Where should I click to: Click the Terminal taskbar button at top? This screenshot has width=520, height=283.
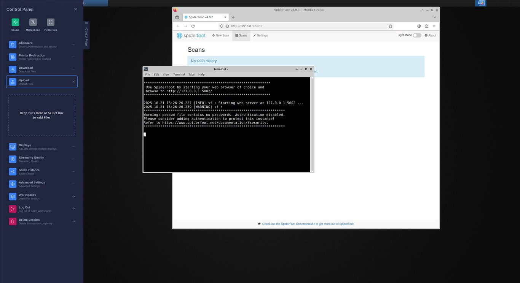click(96, 3)
